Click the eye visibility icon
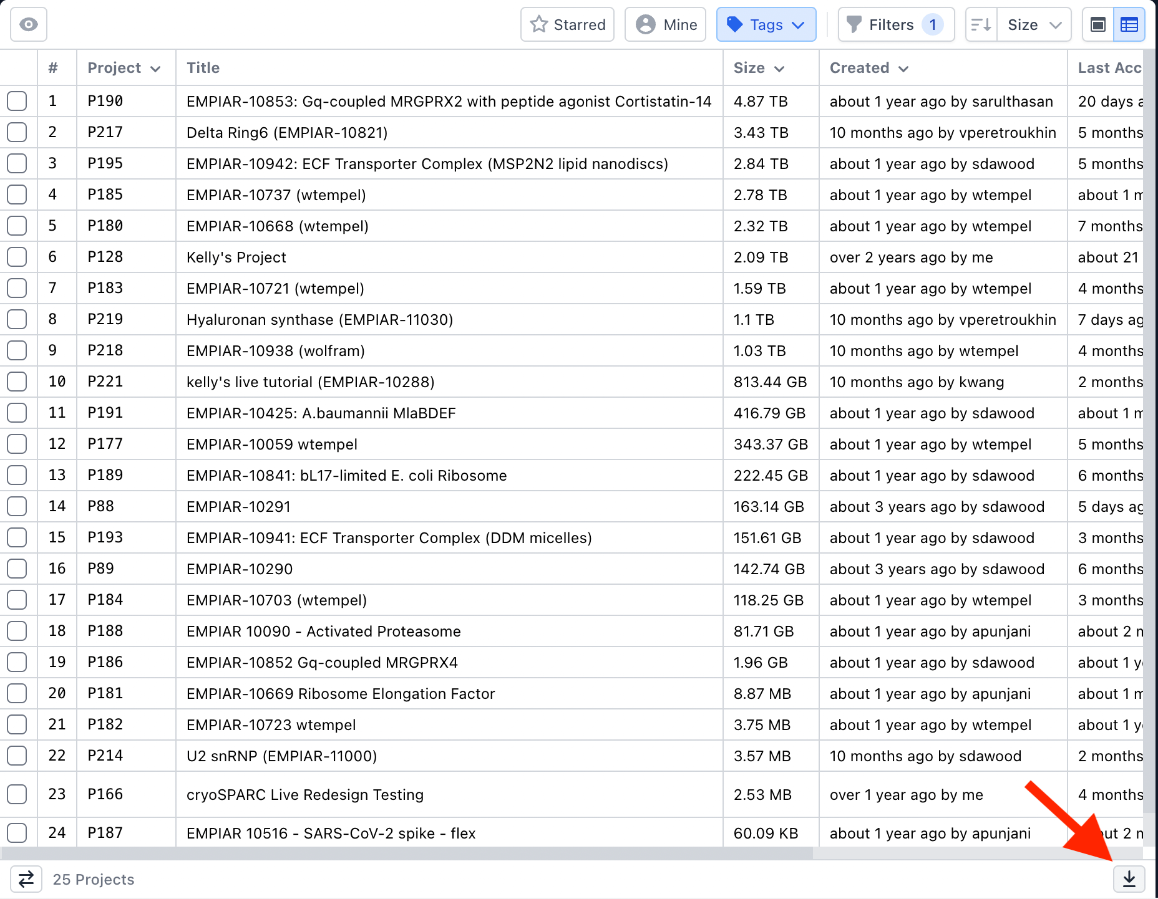 (x=29, y=24)
